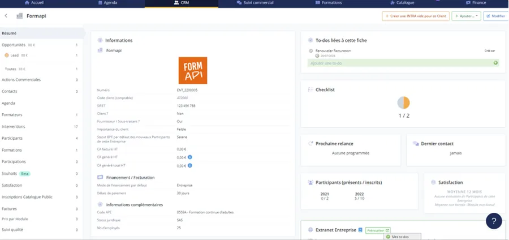Screen dimensions: 509x240
Task: Click the ENT_2200005 numéro value
Action: [187, 91]
